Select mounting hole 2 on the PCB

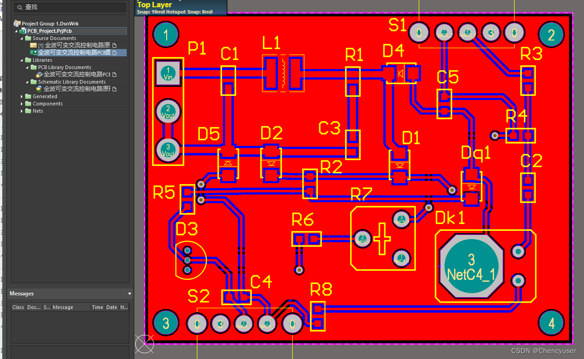pyautogui.click(x=551, y=35)
